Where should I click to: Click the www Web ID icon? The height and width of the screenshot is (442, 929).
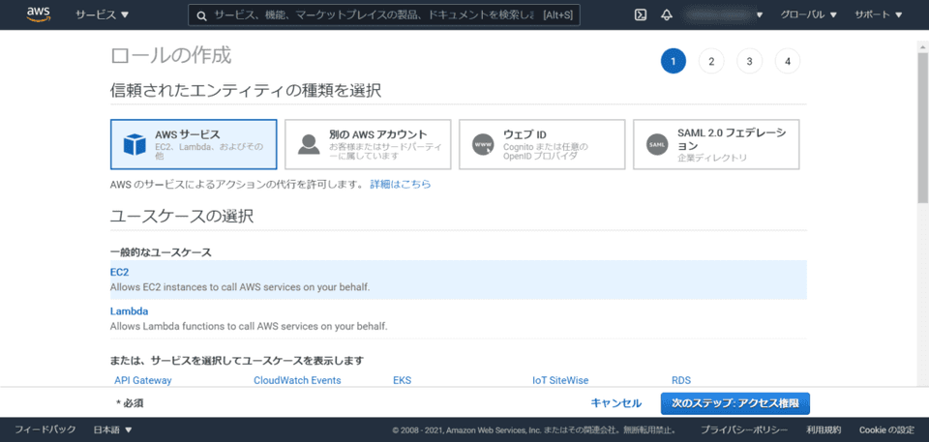tap(483, 144)
